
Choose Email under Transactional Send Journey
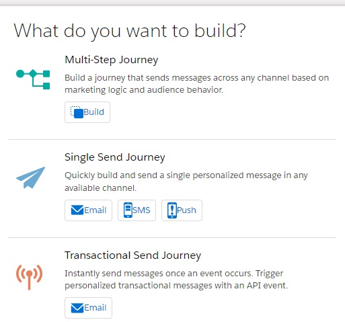tap(88, 308)
